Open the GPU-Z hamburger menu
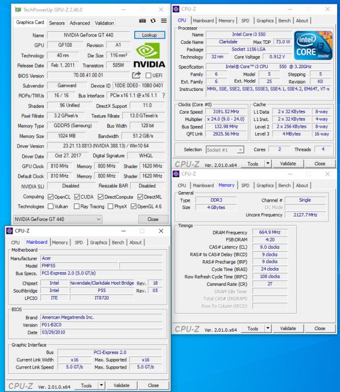 coord(164,21)
